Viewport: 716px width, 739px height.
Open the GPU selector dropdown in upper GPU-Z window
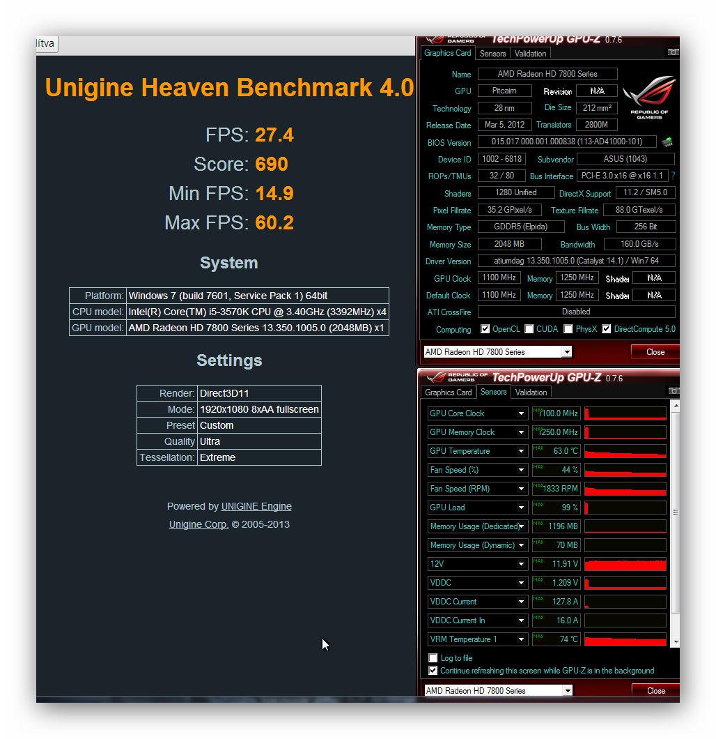pyautogui.click(x=567, y=351)
